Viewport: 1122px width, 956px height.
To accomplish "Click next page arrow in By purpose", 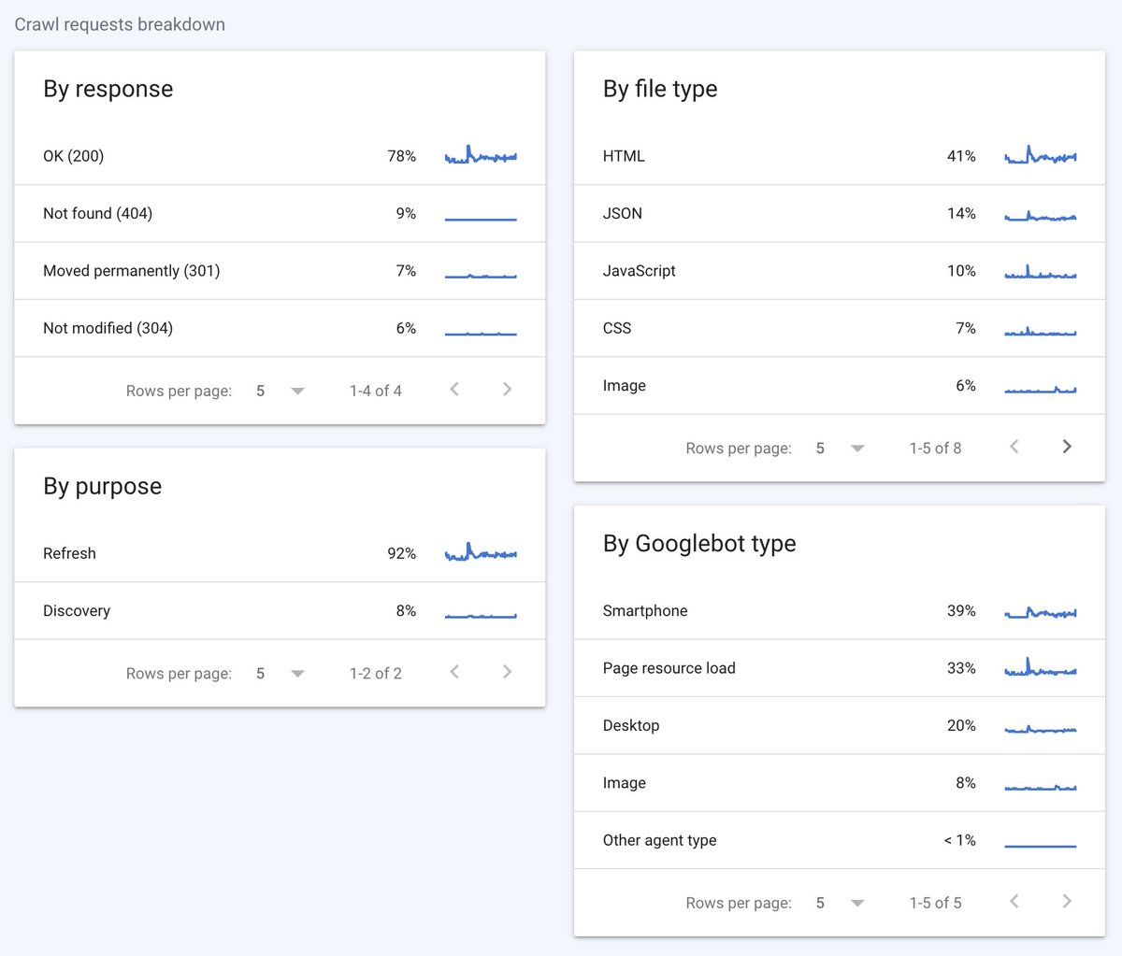I will 507,671.
